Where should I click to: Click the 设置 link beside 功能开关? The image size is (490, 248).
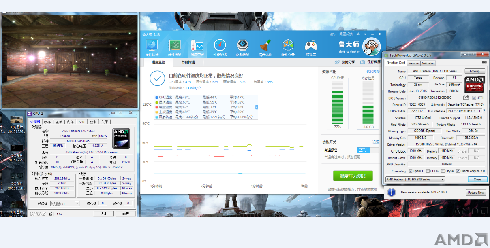click(x=376, y=142)
